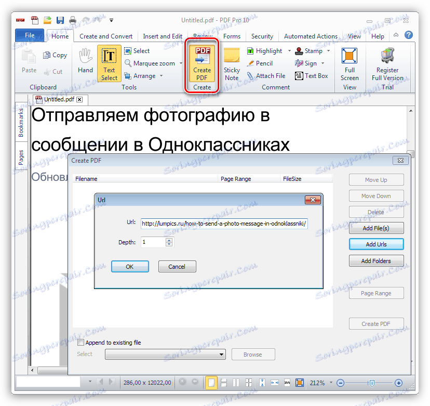This screenshot has height=406, width=430.
Task: Click the zoom out minus icon
Action: pos(340,383)
